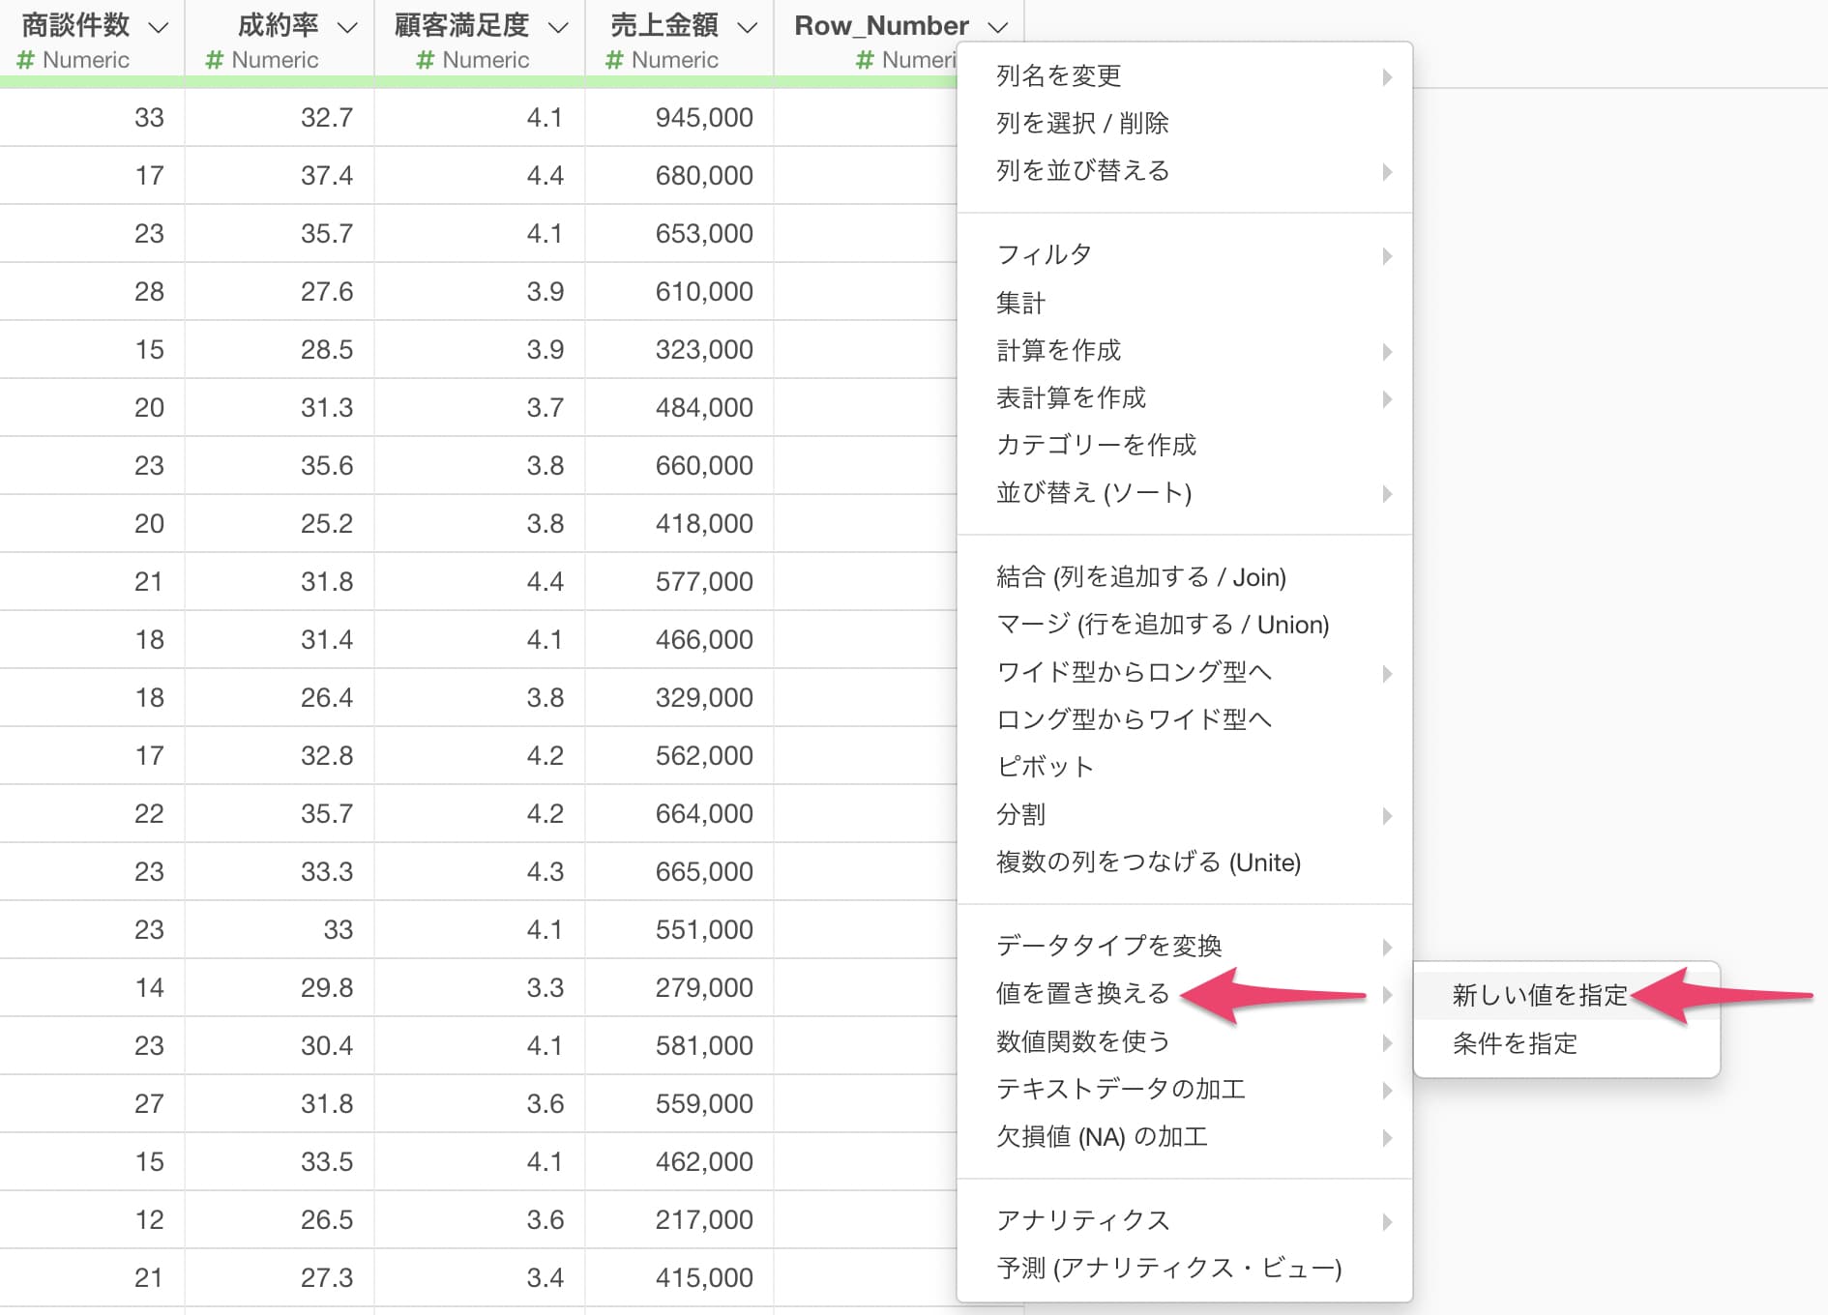Select the cell with value 653,000

click(x=679, y=234)
